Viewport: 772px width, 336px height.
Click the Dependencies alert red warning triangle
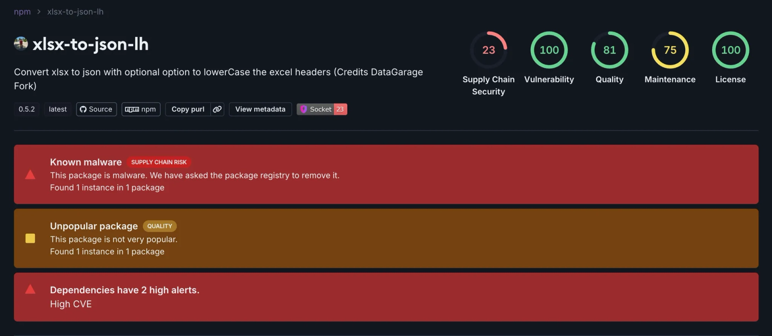click(x=30, y=289)
